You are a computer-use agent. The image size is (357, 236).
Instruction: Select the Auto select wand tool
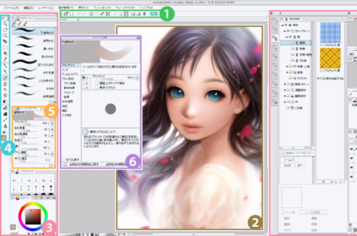(5, 54)
